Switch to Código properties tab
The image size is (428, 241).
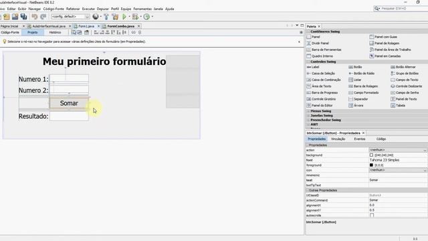381,139
